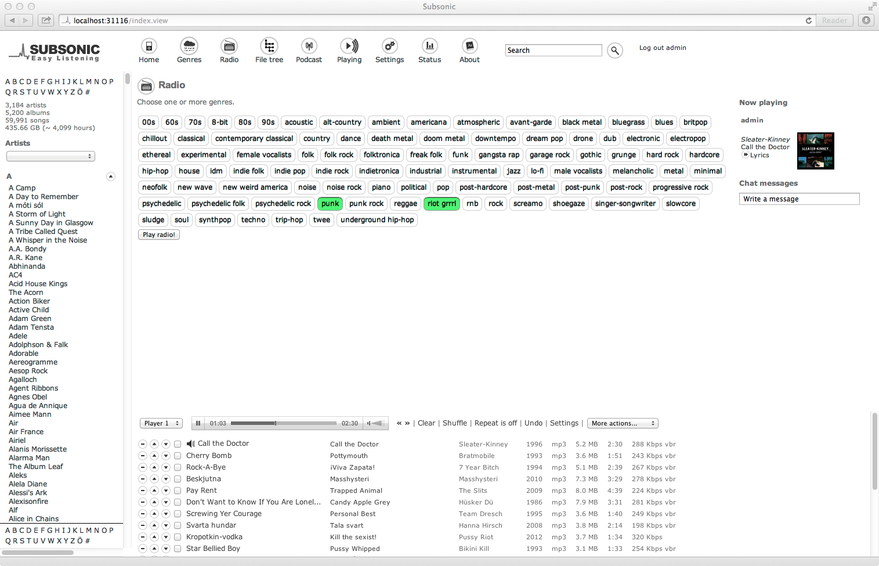Open the Player 1 dropdown
The height and width of the screenshot is (566, 879).
point(161,423)
